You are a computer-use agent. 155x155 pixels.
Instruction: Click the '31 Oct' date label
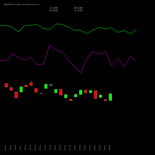pyautogui.click(x=20, y=148)
